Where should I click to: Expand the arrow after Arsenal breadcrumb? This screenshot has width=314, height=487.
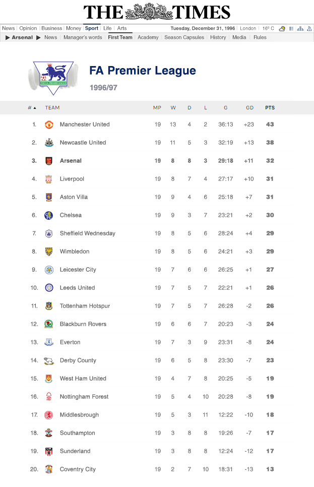coord(38,37)
